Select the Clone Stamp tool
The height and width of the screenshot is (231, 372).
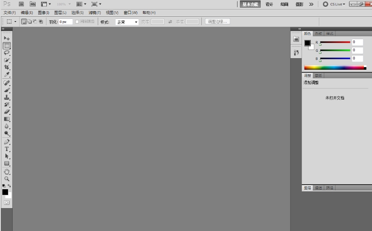[7, 97]
